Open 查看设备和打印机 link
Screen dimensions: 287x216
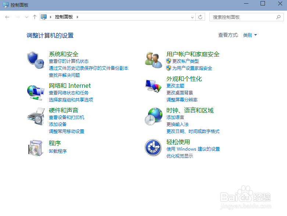point(67,118)
